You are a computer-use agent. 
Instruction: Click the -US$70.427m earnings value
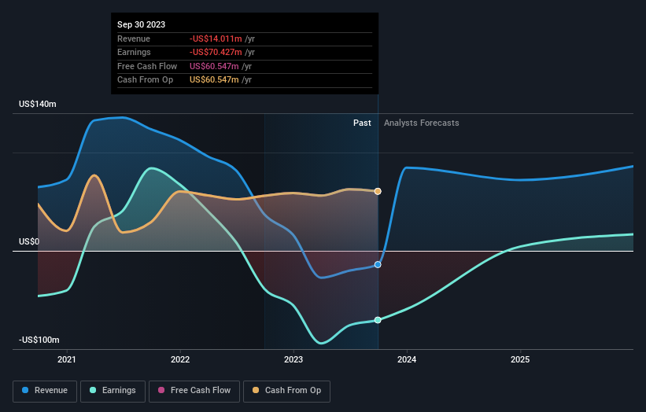[216, 52]
